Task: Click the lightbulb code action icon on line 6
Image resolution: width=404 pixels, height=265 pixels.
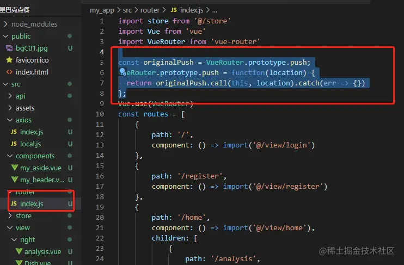Action: 123,71
